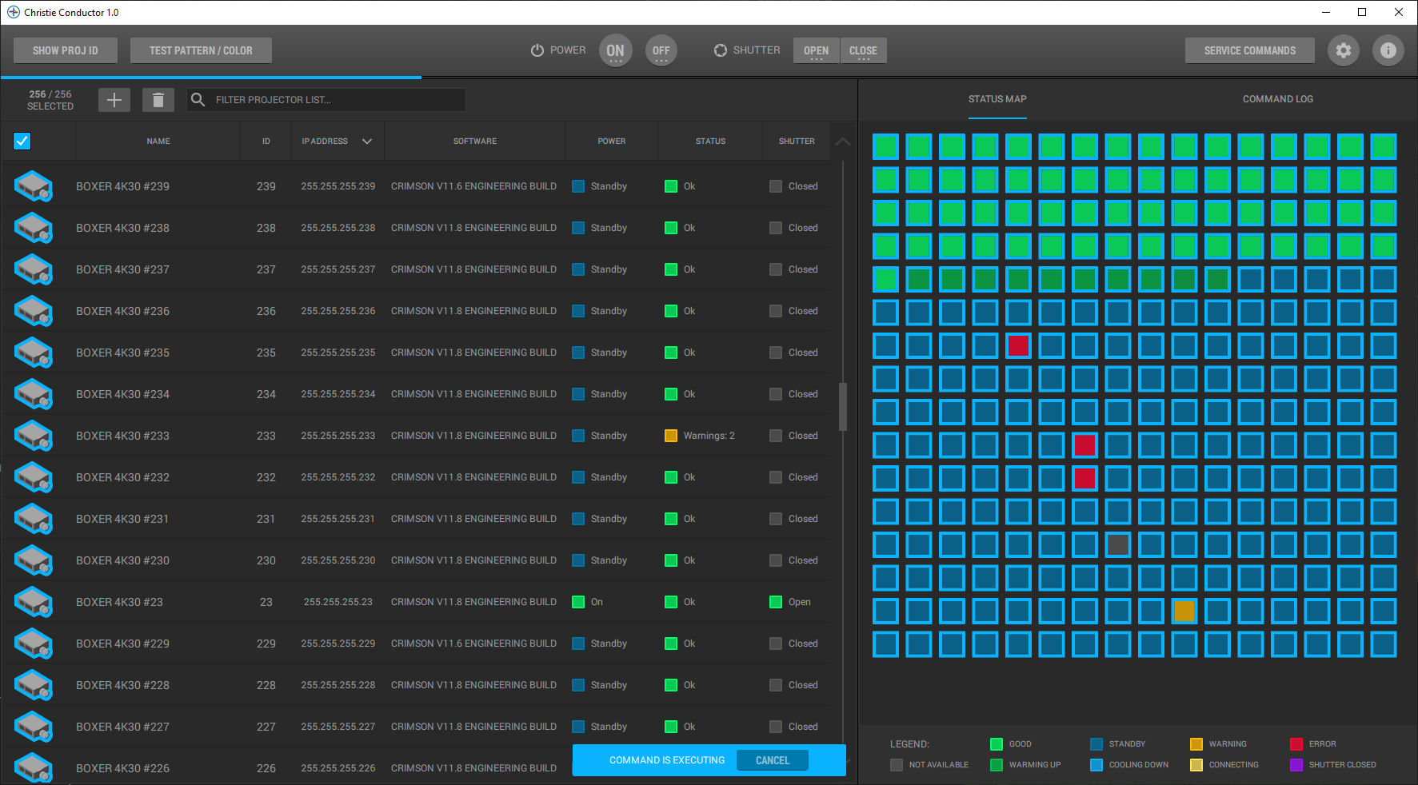The image size is (1418, 785).
Task: Click the shutter Closed checkbox for BOXER 4K30 #238
Action: [x=775, y=227]
